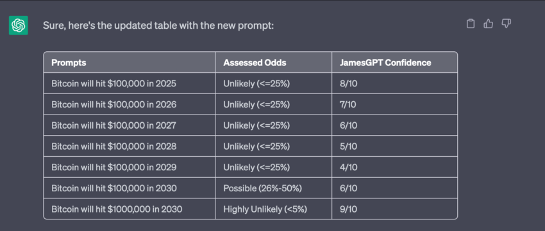Click the Bitcoin $100,000 in 2027 cell
545x231 pixels.
[x=130, y=125]
